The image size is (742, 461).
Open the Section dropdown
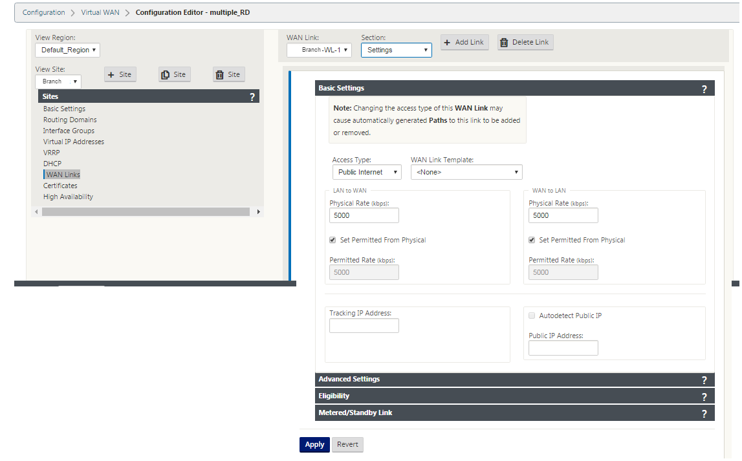tap(397, 50)
